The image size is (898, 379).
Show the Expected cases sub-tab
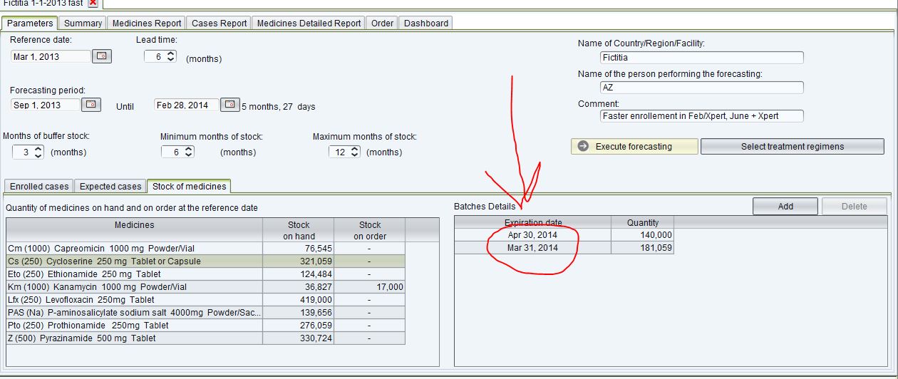[x=110, y=186]
